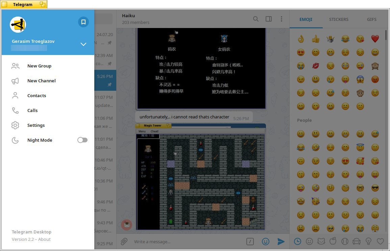Click the emoji smiley button in the composer
This screenshot has height=251, width=390.
click(266, 242)
